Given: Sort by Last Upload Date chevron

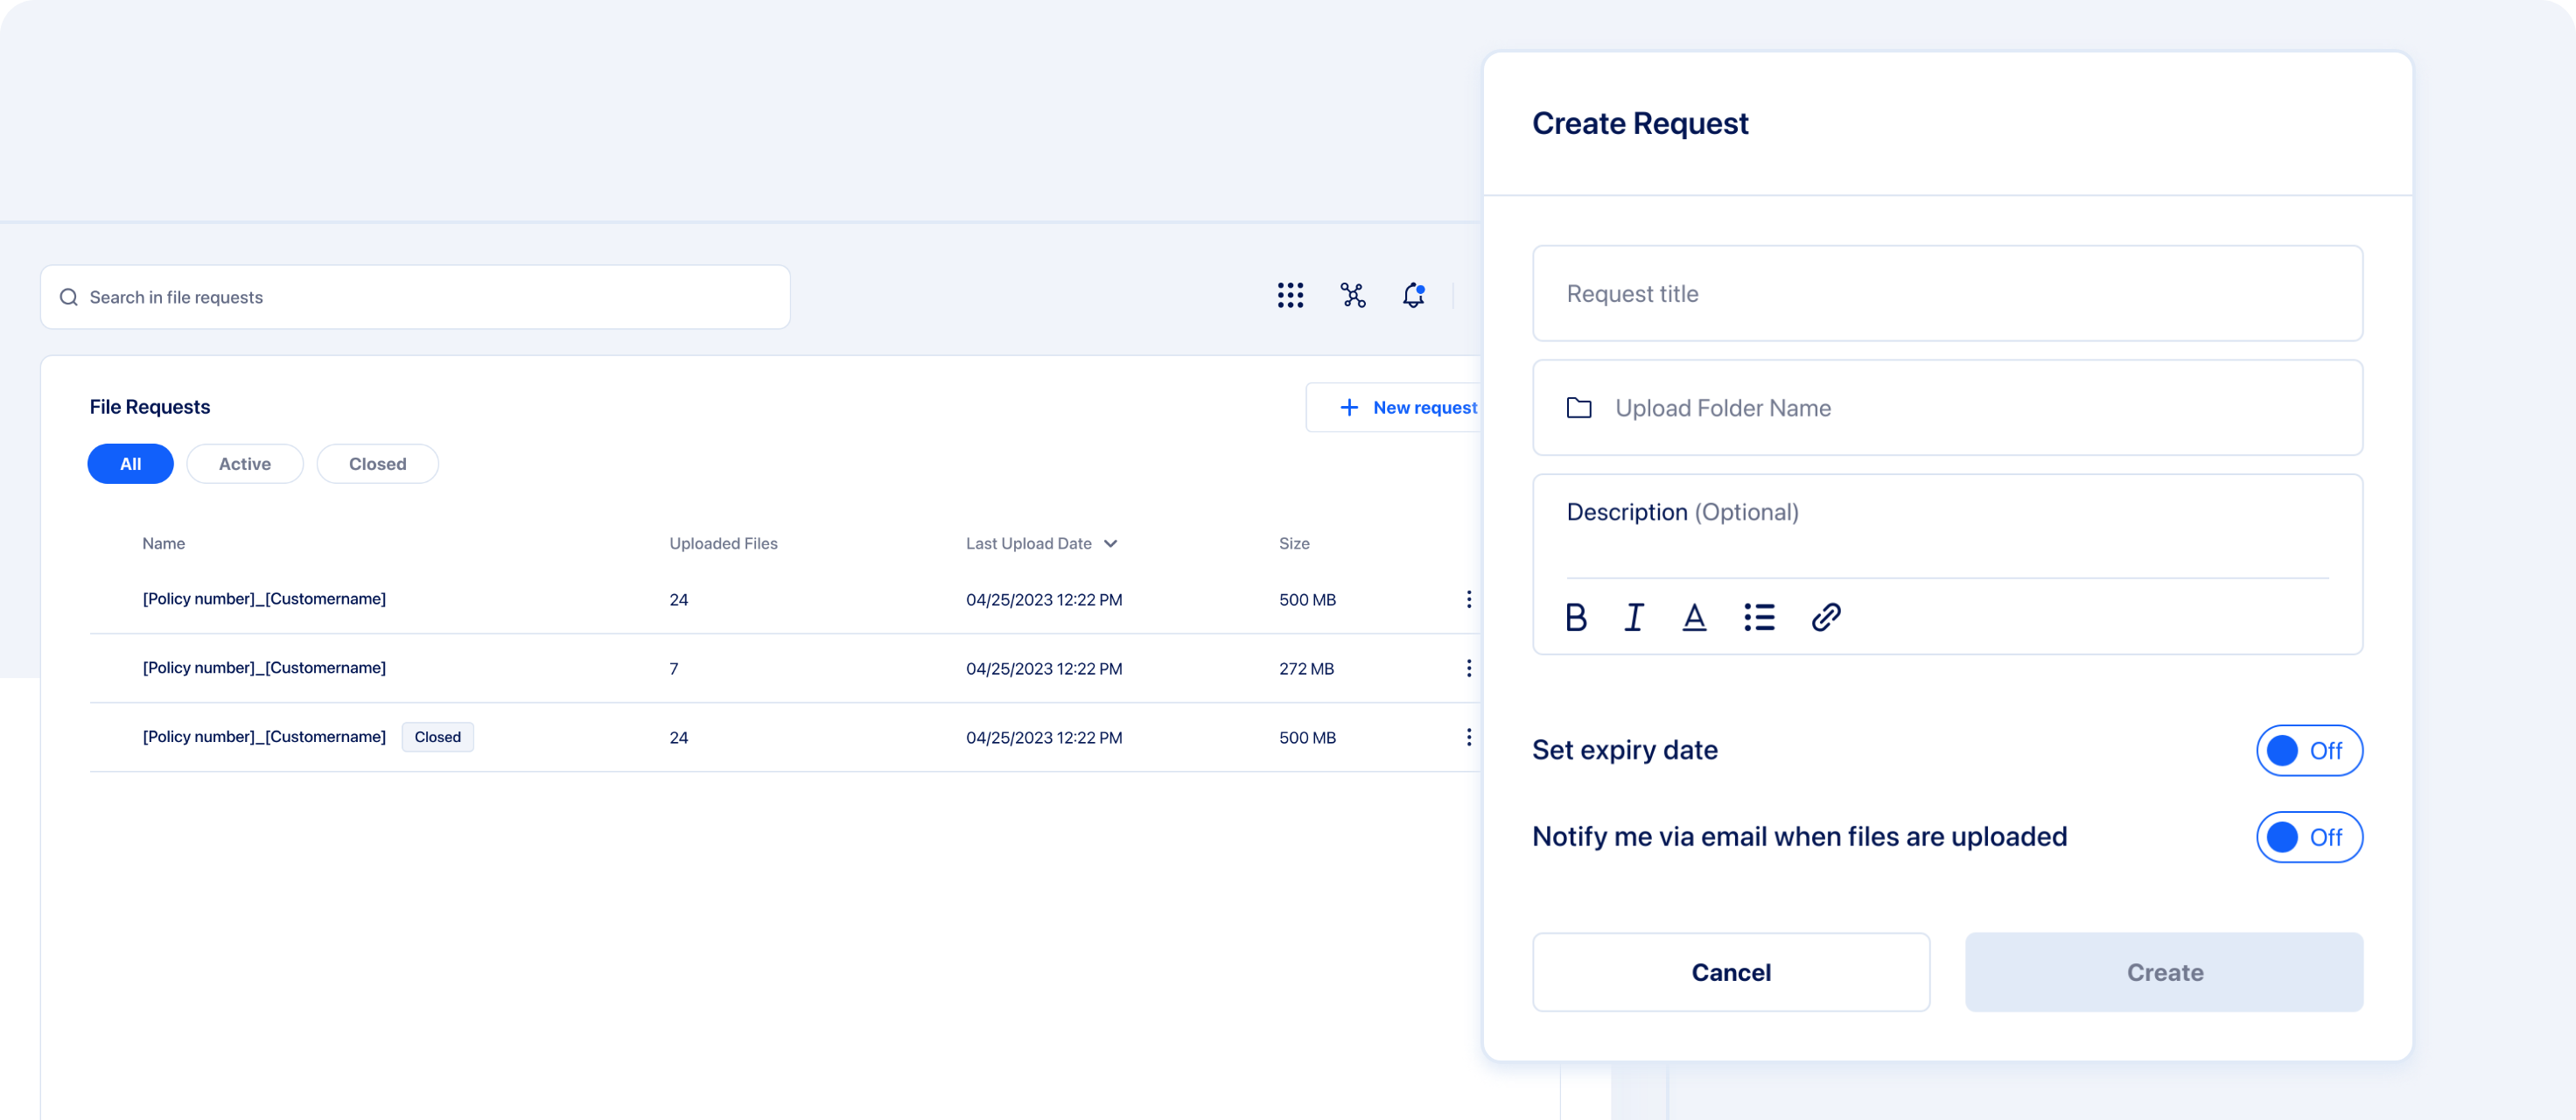Looking at the screenshot, I should coord(1110,544).
